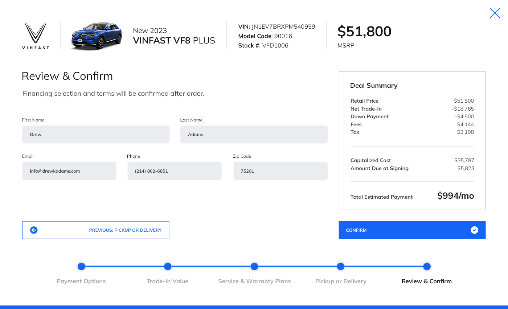The image size is (508, 309).
Task: Open the Trade-In Value step label
Action: point(168,281)
